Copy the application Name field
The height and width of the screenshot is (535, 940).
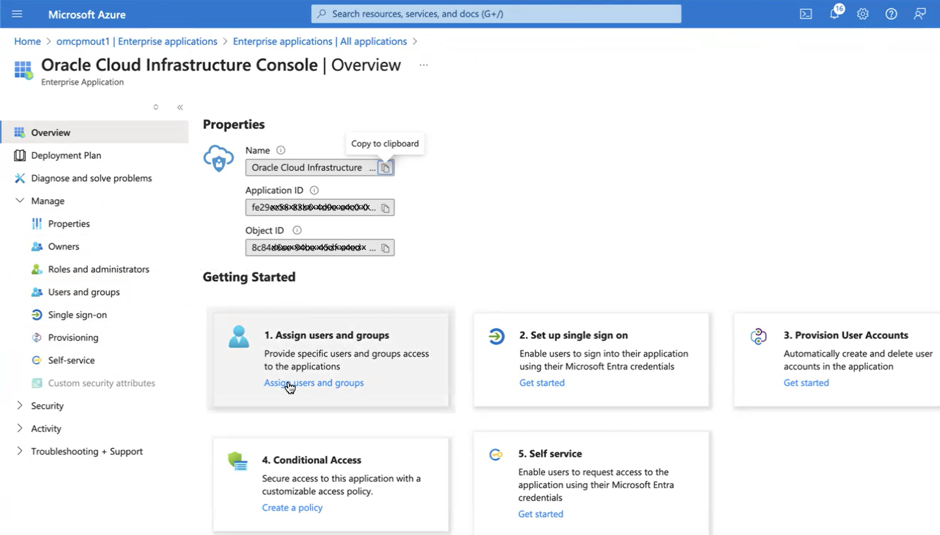[x=385, y=167]
